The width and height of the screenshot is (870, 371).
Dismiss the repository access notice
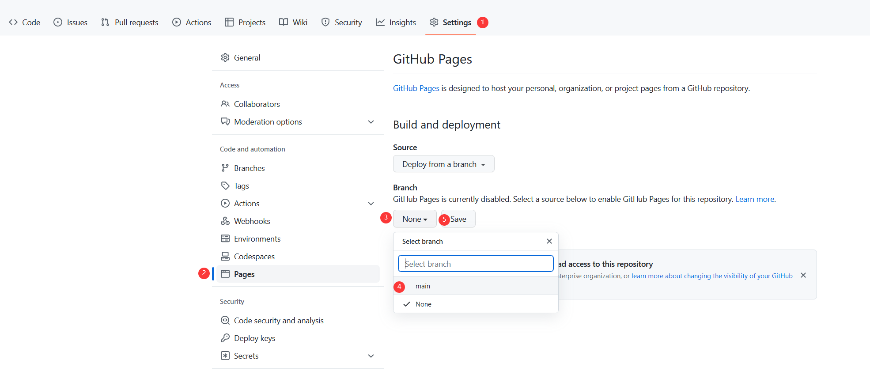click(803, 275)
